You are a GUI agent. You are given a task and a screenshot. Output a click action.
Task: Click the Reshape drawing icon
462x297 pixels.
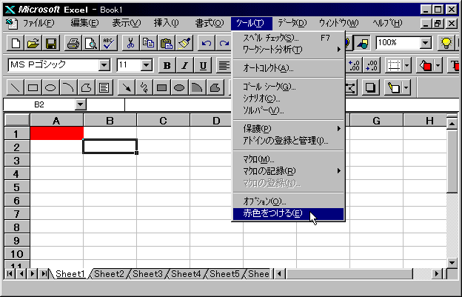coord(351,87)
